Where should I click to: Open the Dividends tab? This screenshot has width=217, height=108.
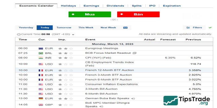(116, 6)
